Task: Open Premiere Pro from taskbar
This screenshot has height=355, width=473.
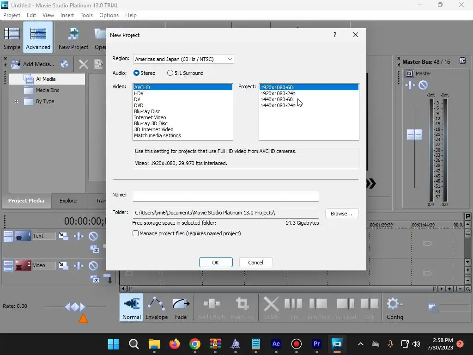Action: (317, 344)
